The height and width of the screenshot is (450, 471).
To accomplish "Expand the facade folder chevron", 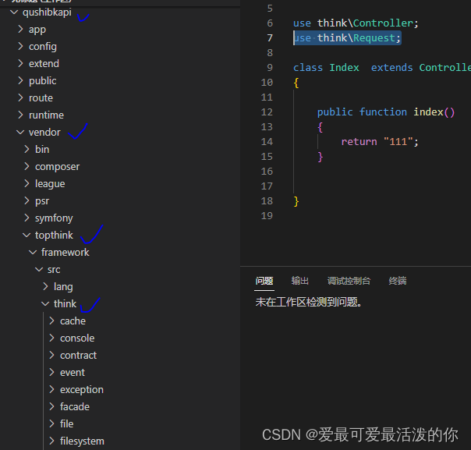I will tap(52, 406).
